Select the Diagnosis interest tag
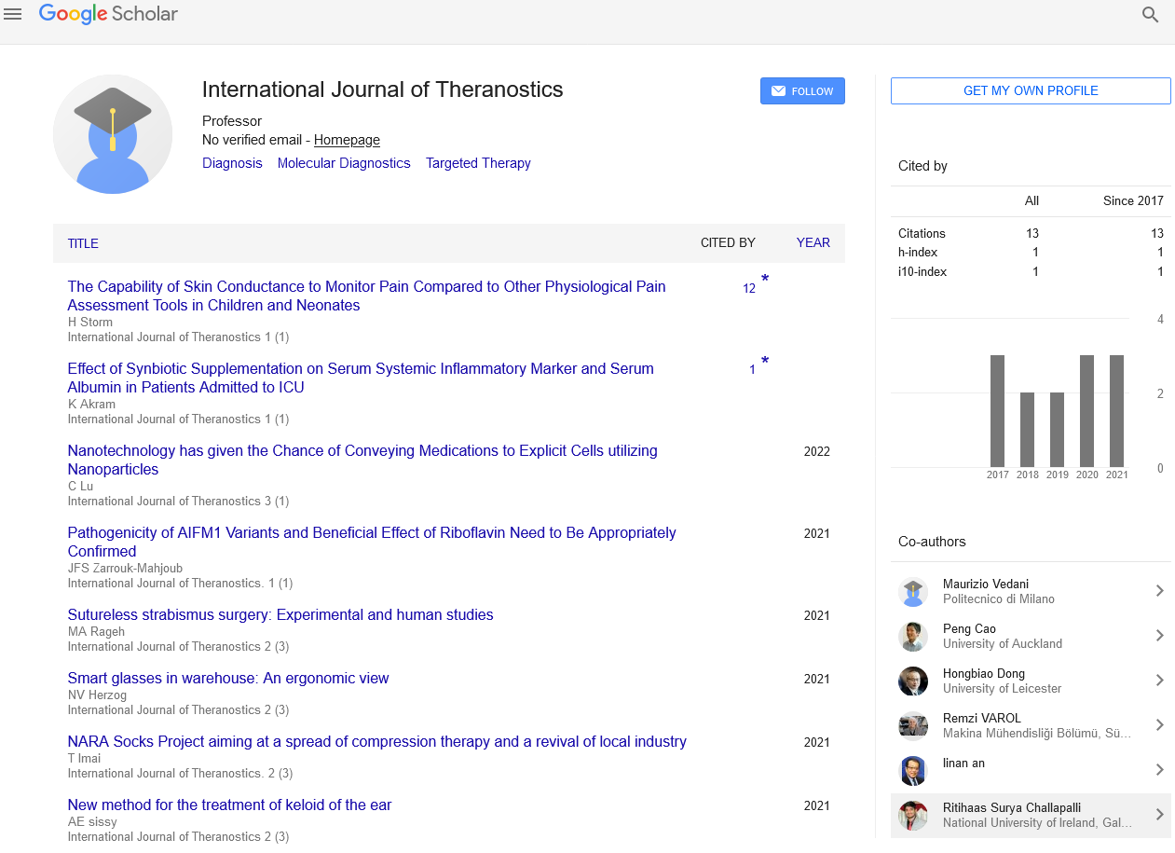The height and width of the screenshot is (853, 1175). coord(232,163)
